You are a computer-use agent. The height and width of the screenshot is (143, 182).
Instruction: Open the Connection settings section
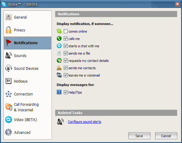tap(27, 94)
